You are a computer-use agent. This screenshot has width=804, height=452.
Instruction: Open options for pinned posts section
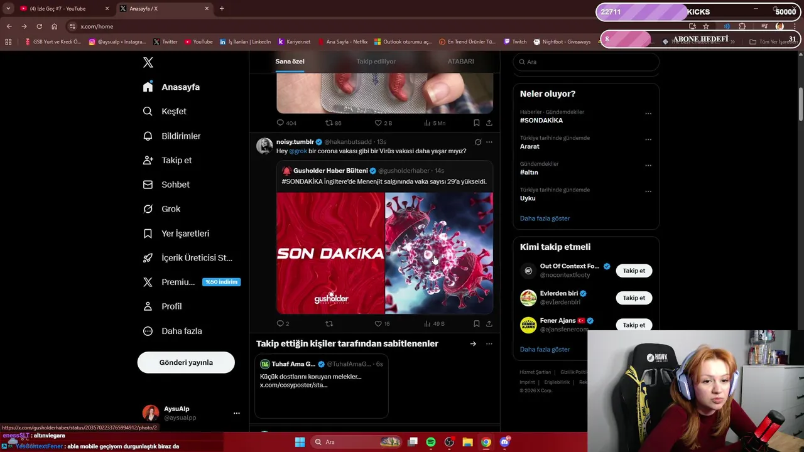[x=489, y=344]
